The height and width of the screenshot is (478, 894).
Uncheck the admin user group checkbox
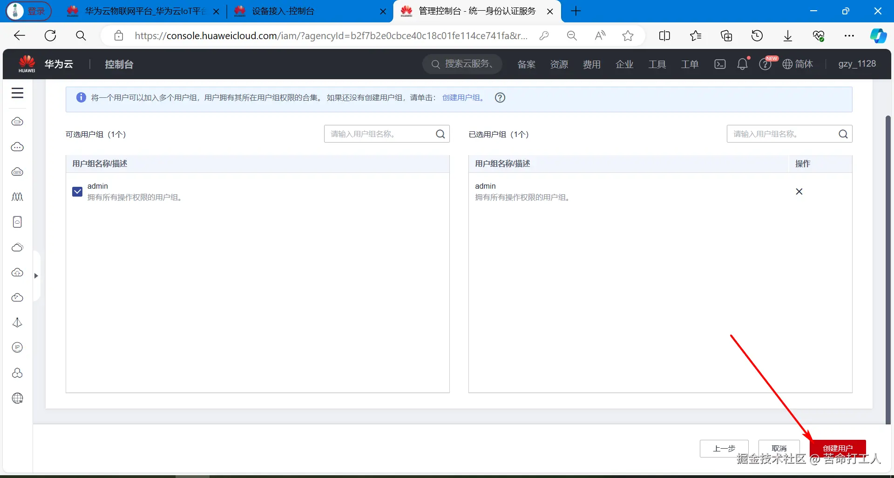(77, 191)
